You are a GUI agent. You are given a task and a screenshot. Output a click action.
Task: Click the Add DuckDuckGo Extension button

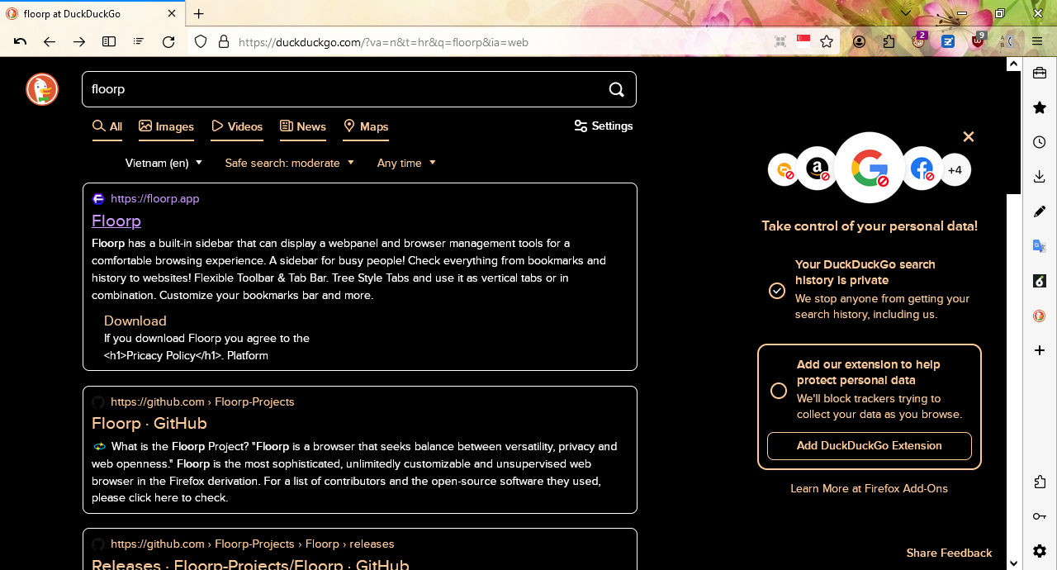coord(870,446)
